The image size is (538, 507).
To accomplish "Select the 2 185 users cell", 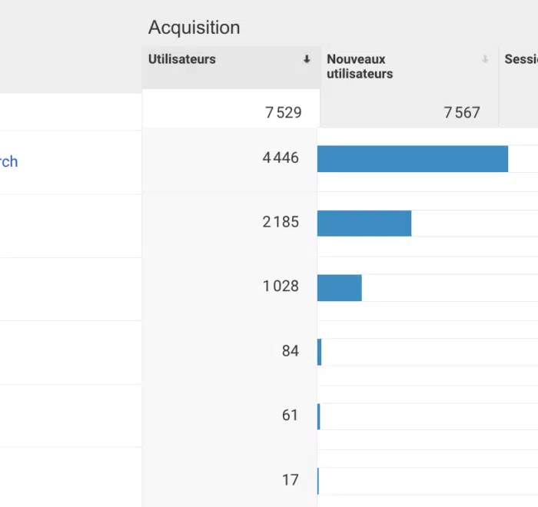I will (280, 222).
